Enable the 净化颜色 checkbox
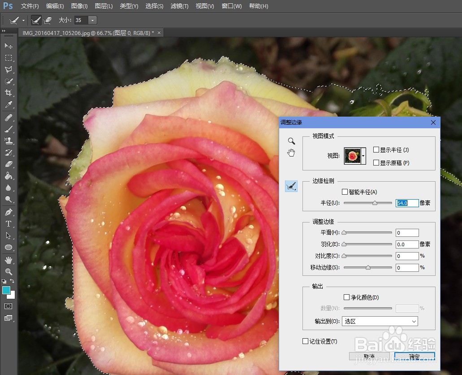Image resolution: width=462 pixels, height=375 pixels. point(346,297)
